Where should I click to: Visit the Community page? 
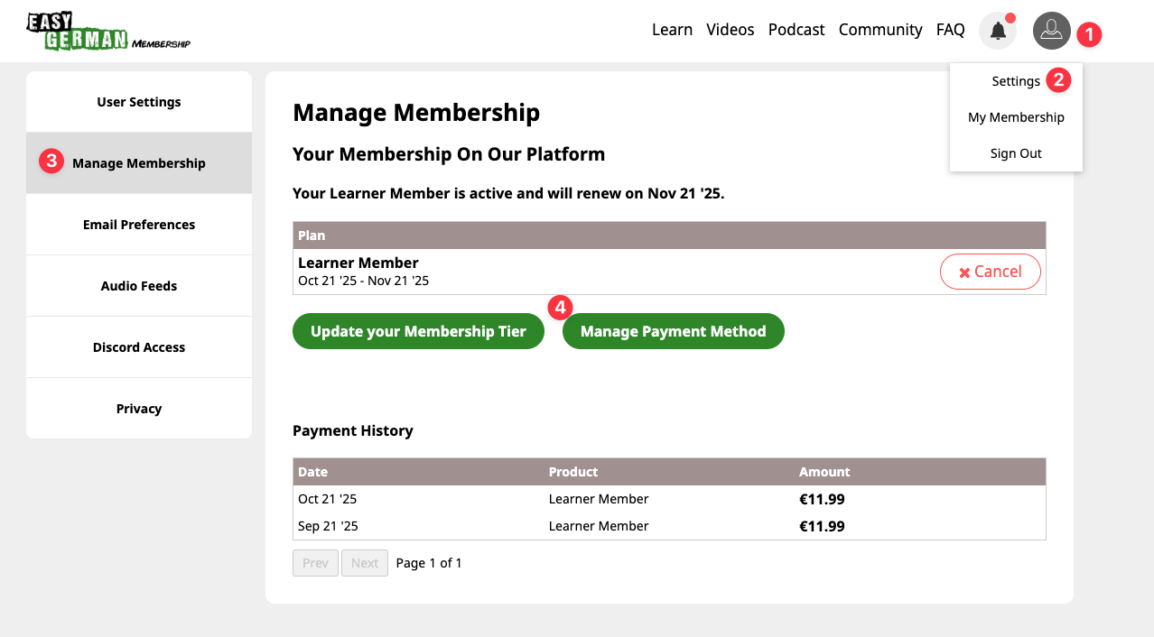[879, 30]
